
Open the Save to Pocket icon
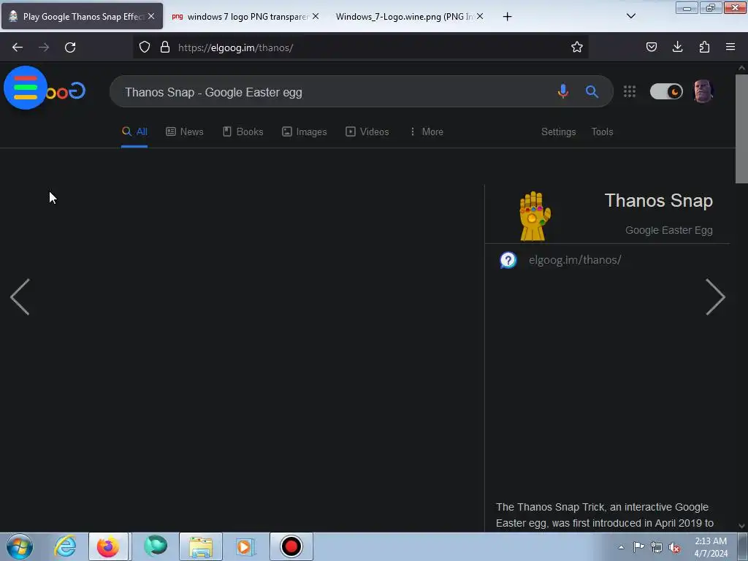click(x=652, y=47)
